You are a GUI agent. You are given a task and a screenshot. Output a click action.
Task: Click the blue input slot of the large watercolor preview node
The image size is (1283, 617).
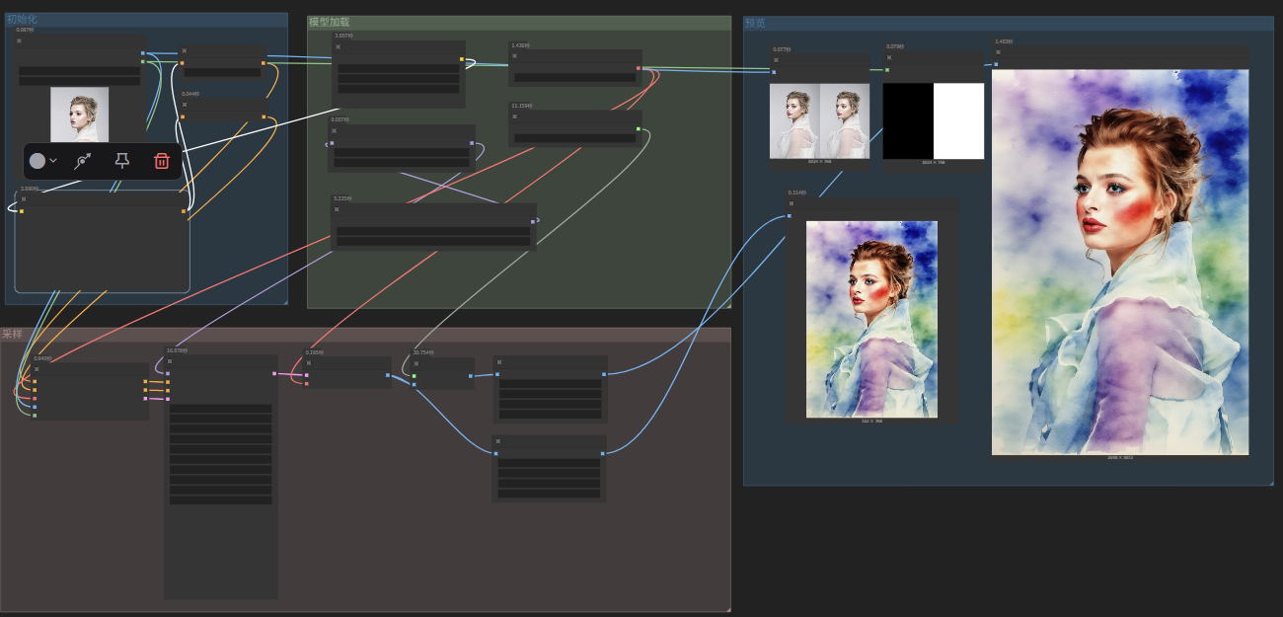click(x=996, y=64)
